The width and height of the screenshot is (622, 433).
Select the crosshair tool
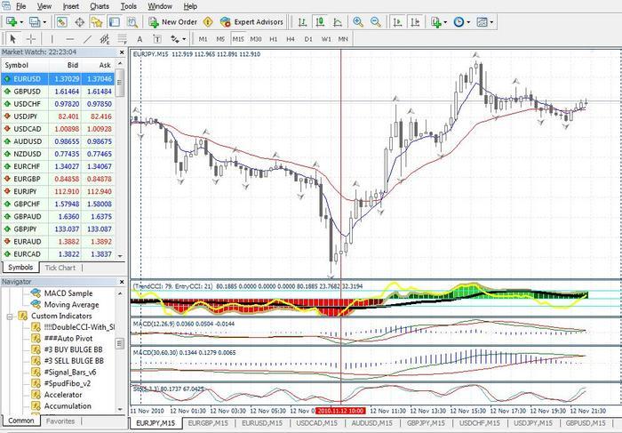pyautogui.click(x=30, y=39)
